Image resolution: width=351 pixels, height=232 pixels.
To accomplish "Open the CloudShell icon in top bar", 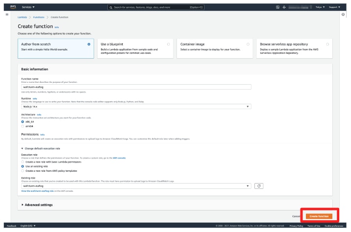I will click(x=277, y=7).
